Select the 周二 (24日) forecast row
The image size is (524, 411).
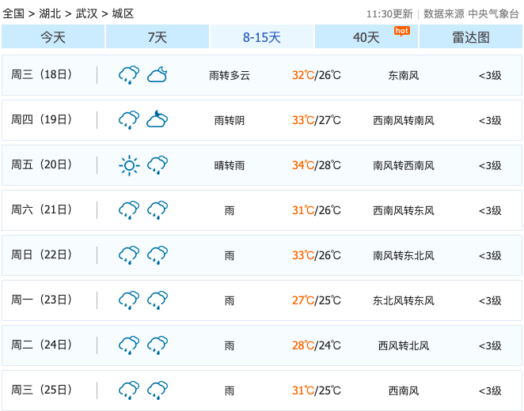click(x=261, y=345)
